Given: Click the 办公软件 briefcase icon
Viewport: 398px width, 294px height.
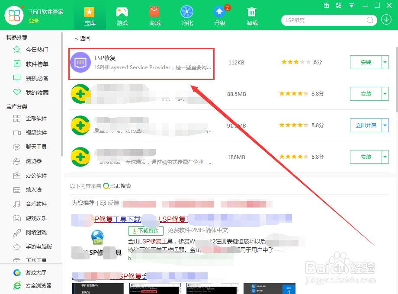Looking at the screenshot, I should click(17, 176).
